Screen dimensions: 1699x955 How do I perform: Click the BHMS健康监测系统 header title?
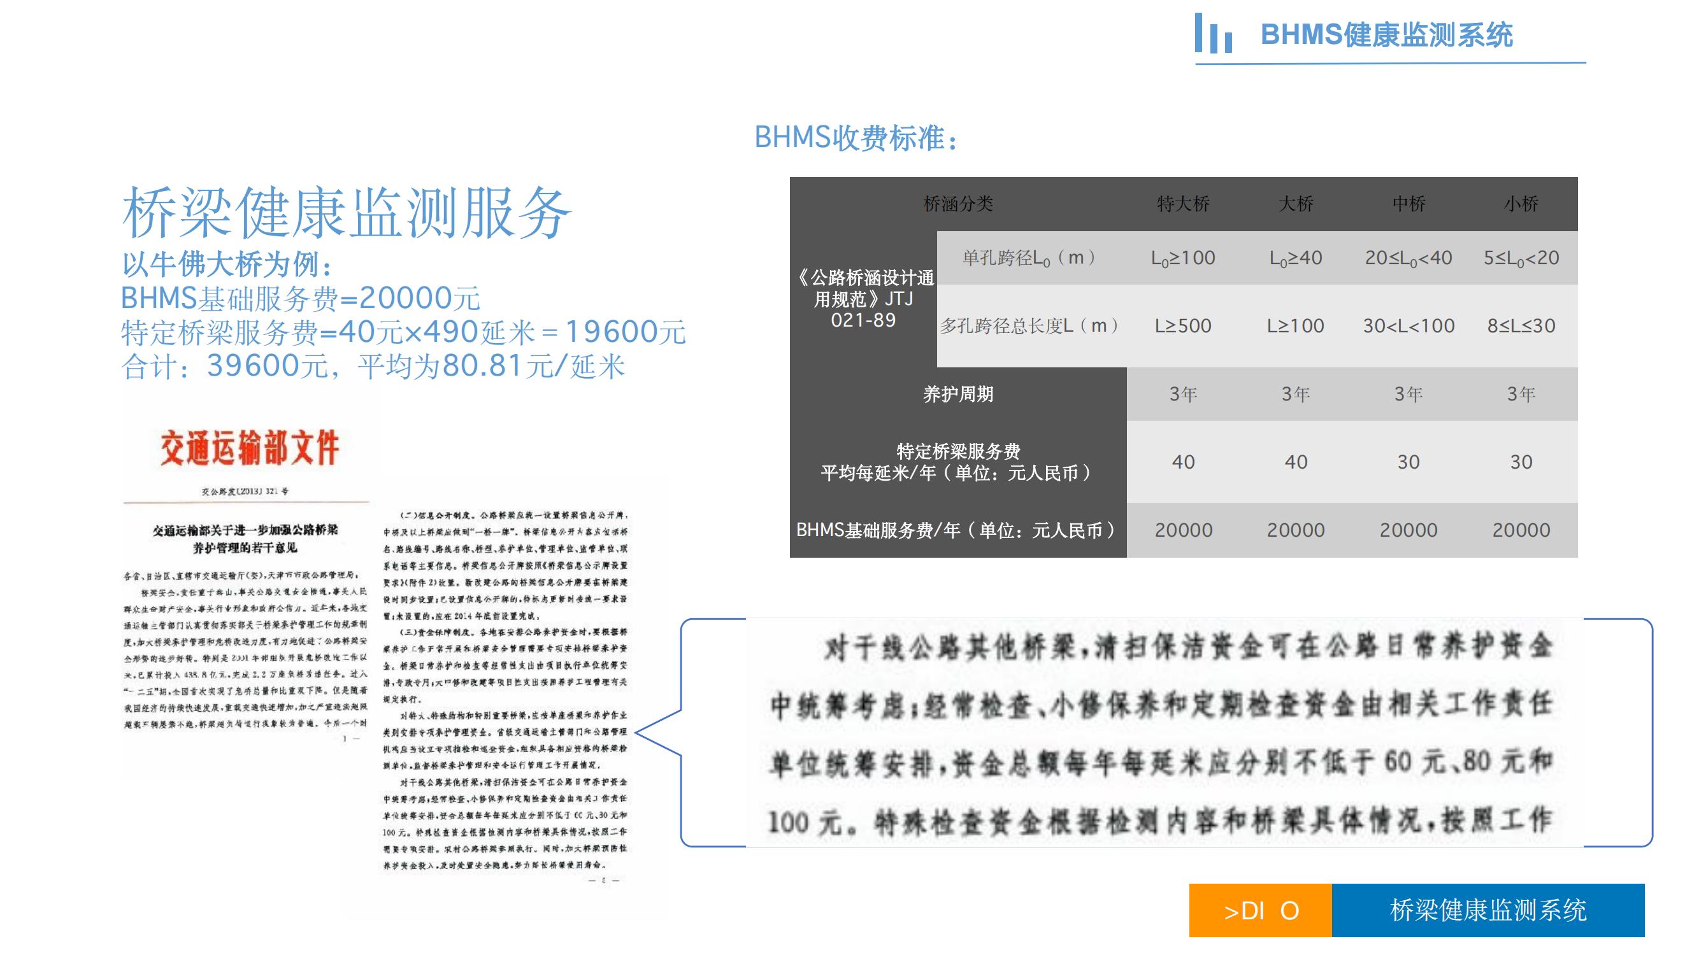[x=1386, y=34]
